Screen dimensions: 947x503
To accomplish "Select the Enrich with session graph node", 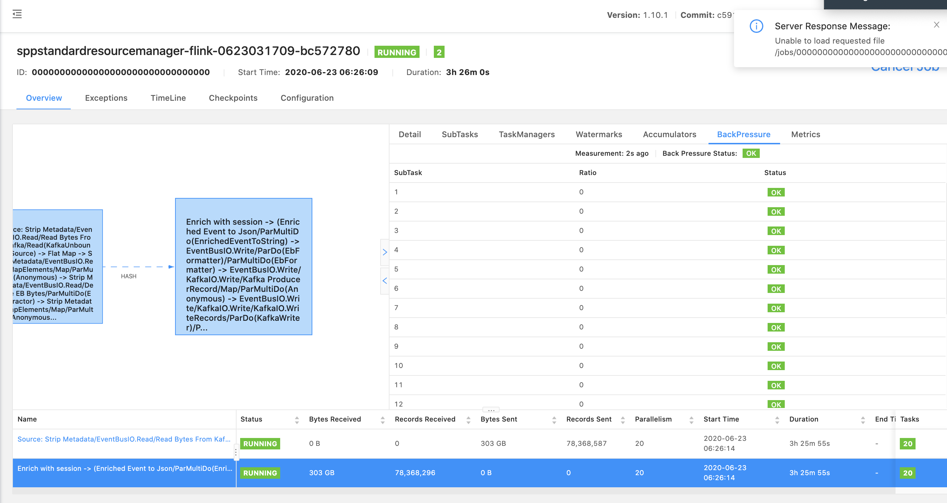I will (x=243, y=267).
